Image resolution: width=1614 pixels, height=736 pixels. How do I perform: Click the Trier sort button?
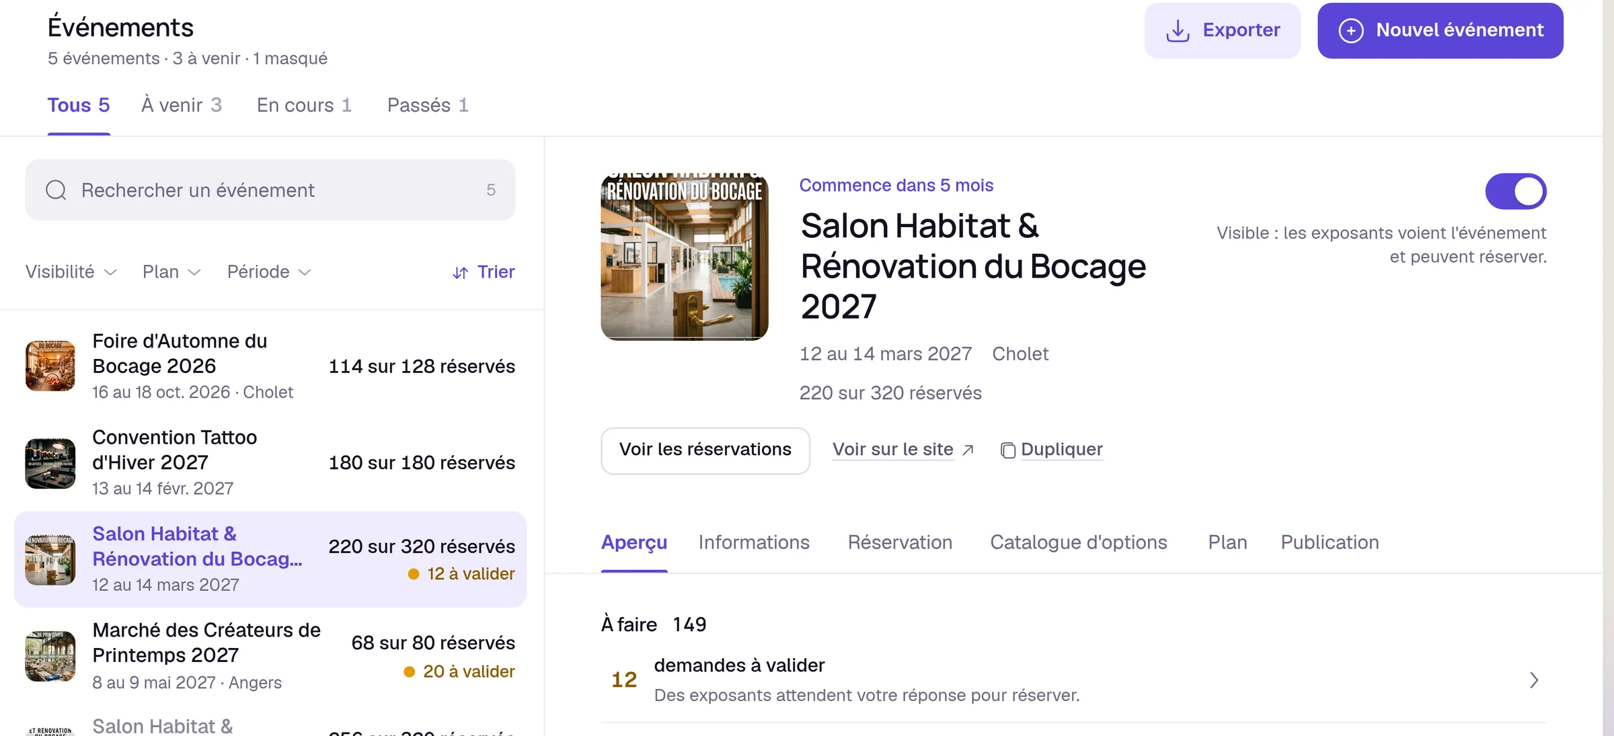(484, 272)
